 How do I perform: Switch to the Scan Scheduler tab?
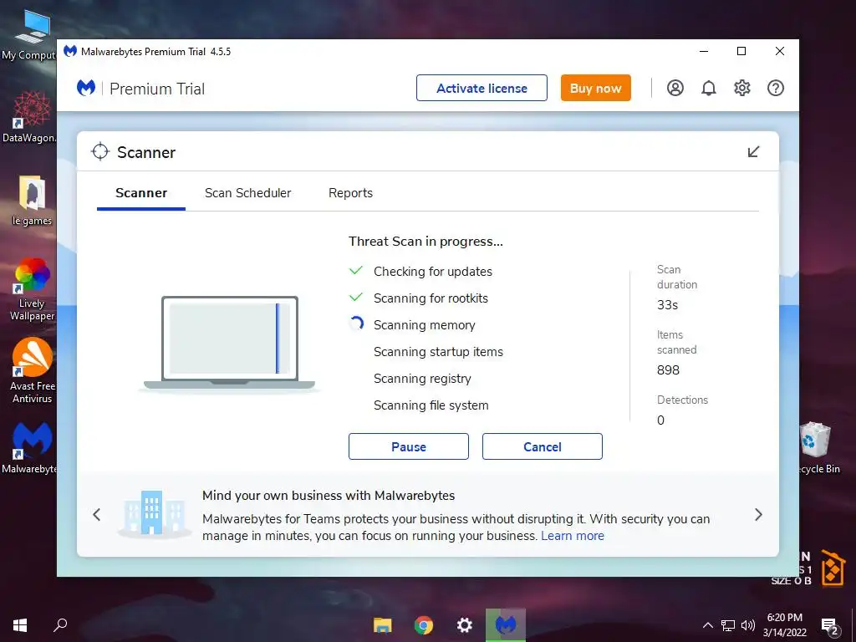pos(247,193)
